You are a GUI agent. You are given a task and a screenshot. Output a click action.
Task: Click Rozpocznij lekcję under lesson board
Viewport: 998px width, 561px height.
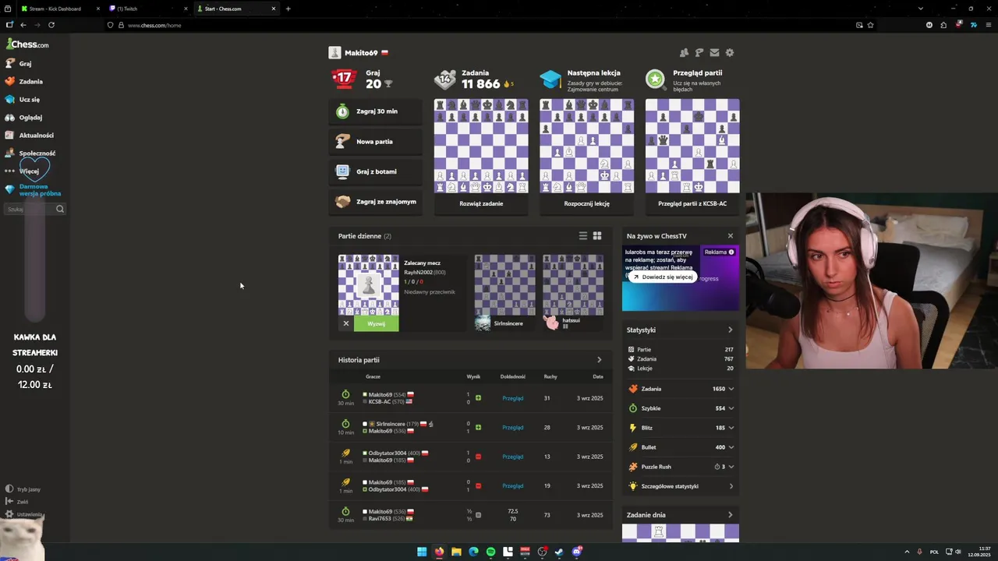pyautogui.click(x=586, y=203)
